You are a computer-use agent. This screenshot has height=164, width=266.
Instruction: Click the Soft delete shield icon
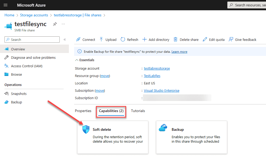[x=86, y=129]
